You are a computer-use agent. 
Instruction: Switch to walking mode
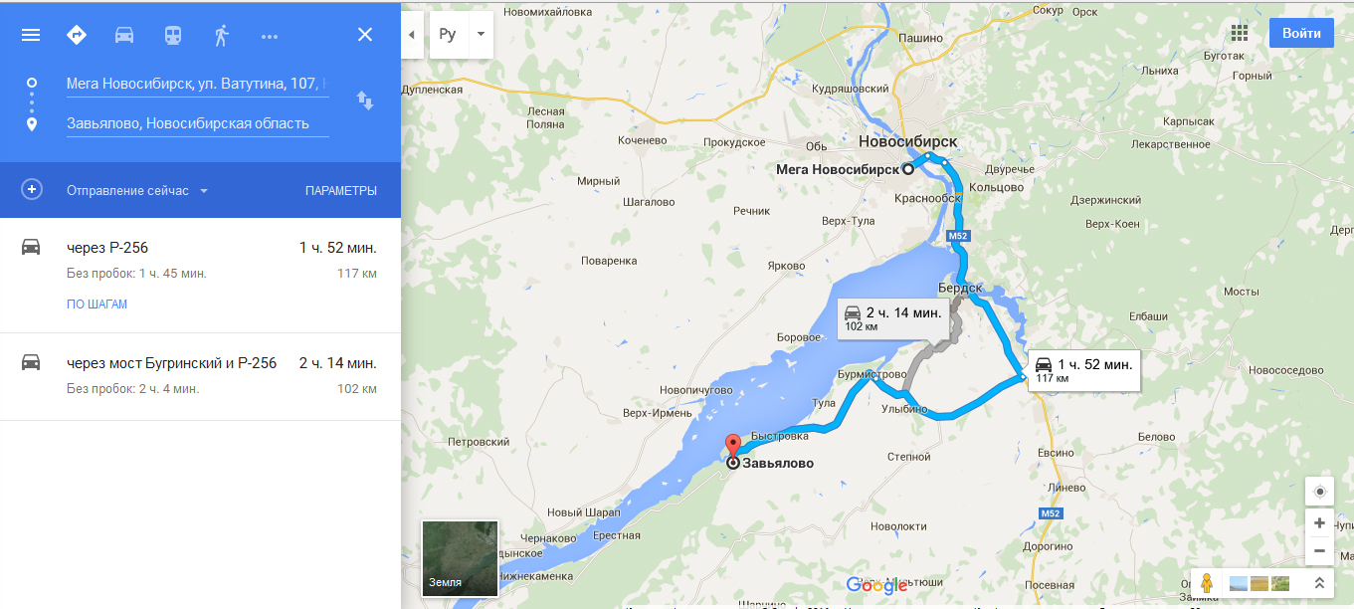[221, 35]
